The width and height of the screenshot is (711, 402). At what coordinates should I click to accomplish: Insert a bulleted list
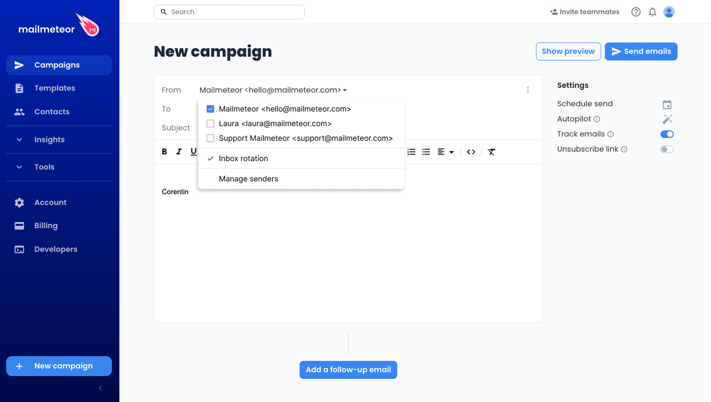tap(426, 152)
